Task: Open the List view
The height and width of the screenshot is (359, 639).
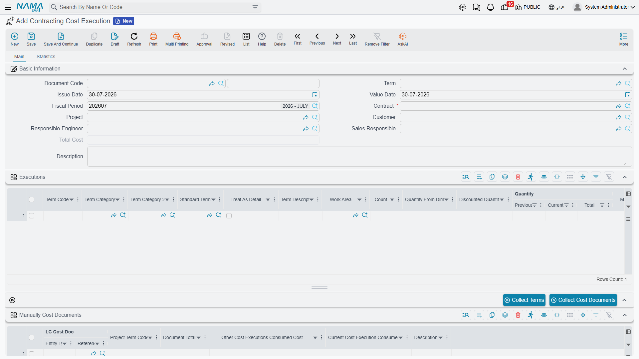Action: 246,39
